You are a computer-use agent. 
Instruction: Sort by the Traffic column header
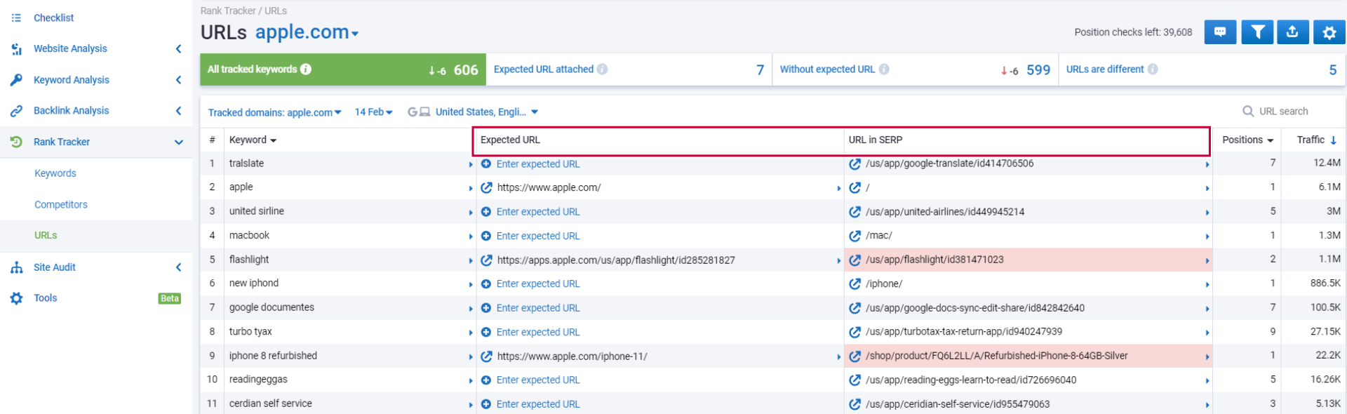point(1316,140)
